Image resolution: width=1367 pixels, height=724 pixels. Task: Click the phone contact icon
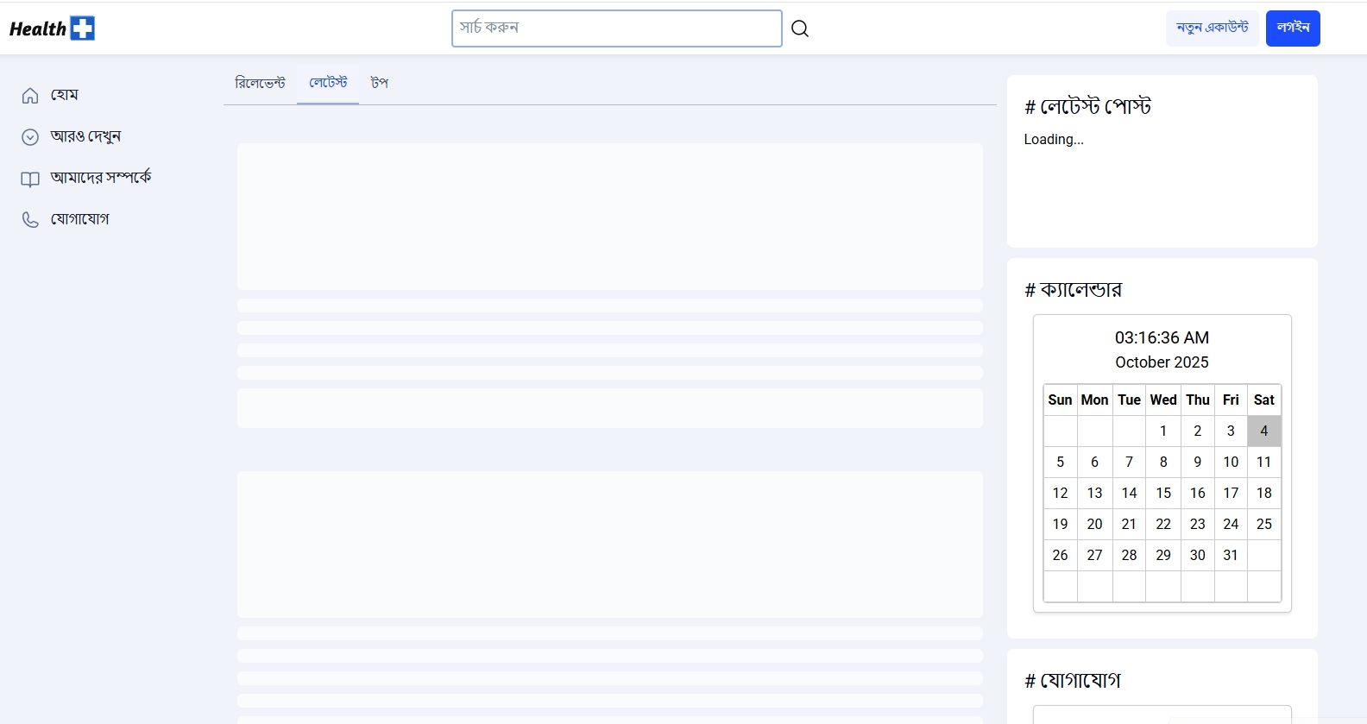pos(30,220)
